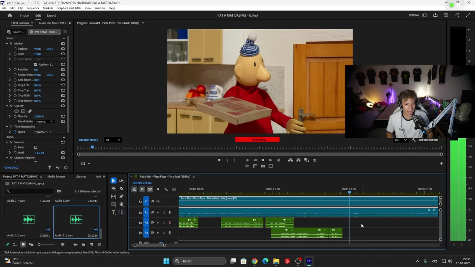Mute audio track A1

(x=158, y=212)
